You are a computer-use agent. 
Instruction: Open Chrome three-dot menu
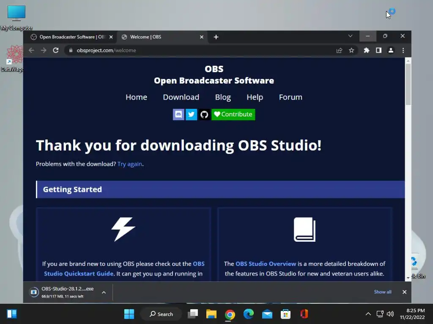pos(403,51)
